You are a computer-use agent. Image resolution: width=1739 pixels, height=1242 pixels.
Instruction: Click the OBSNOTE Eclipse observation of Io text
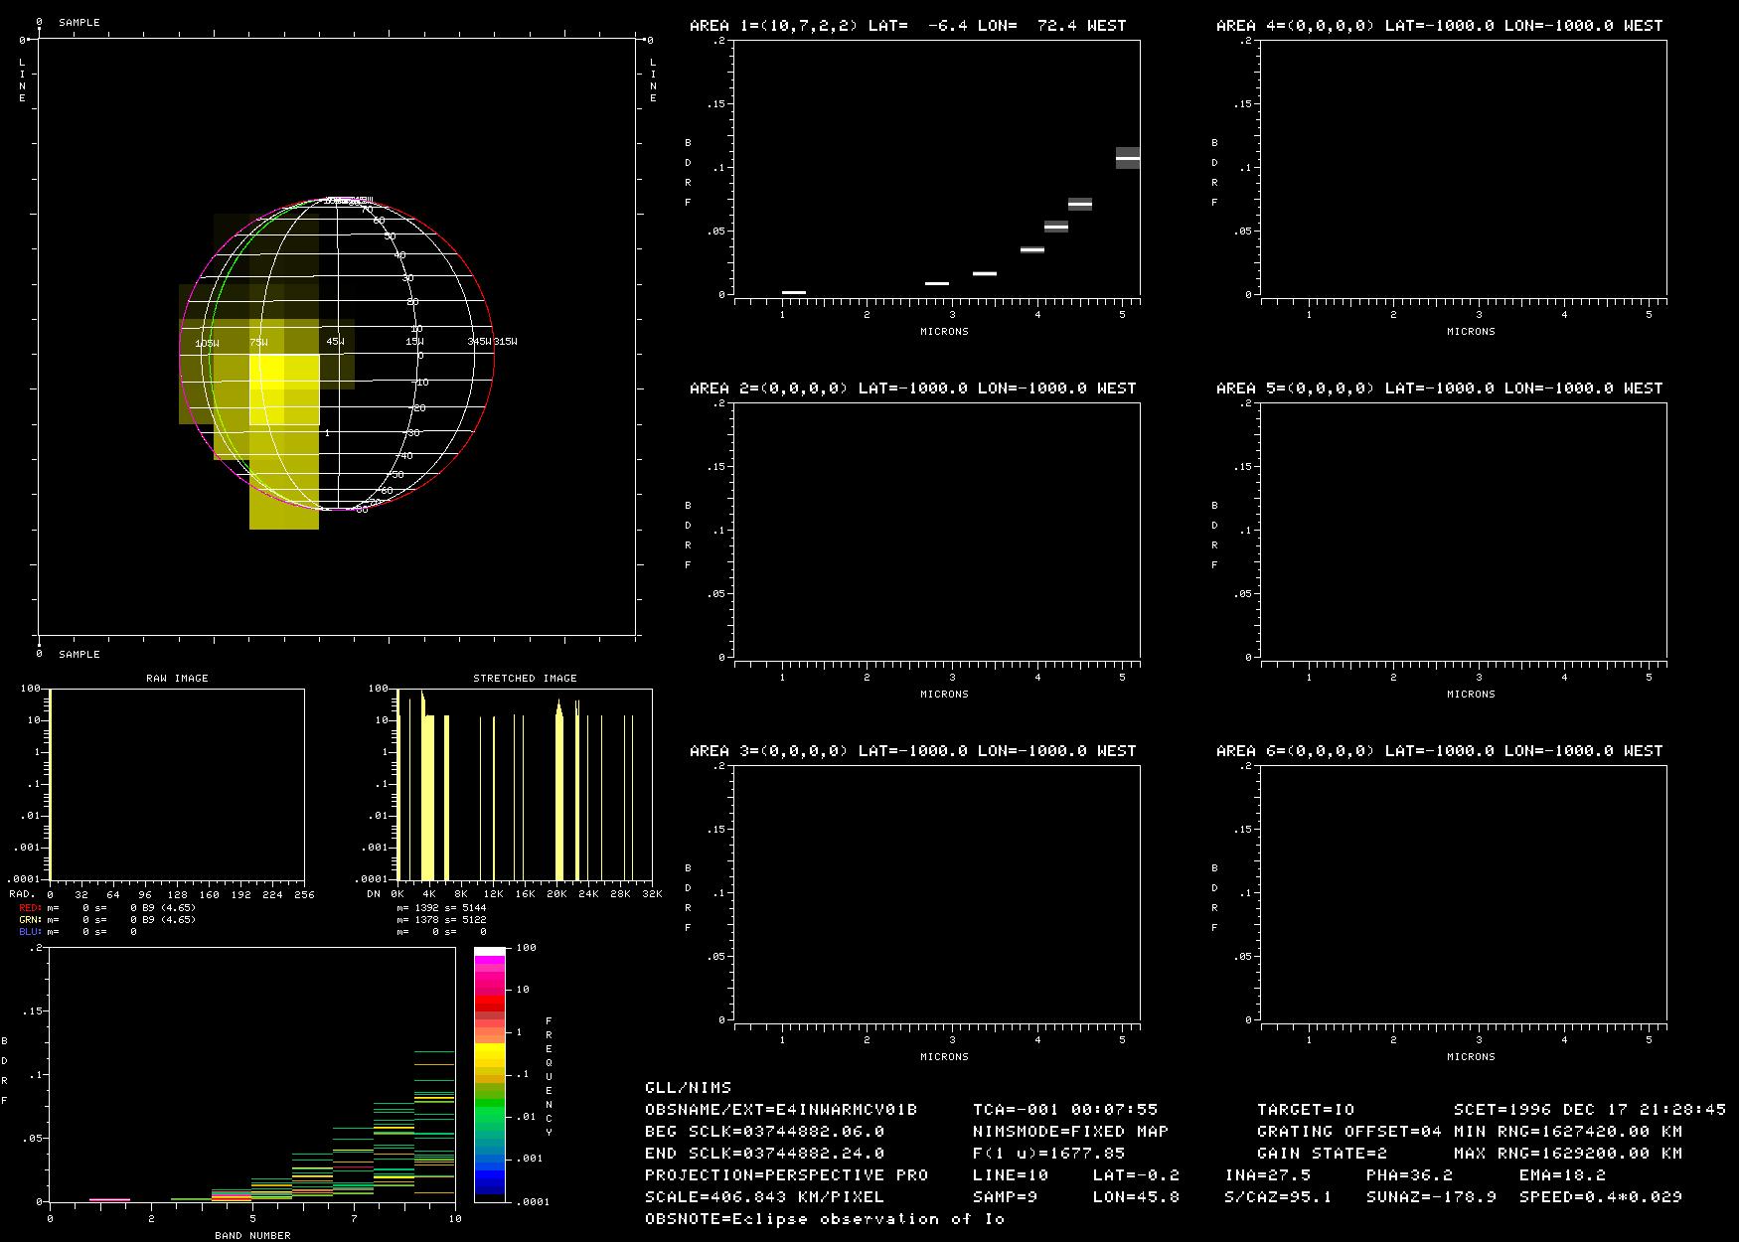(x=824, y=1219)
